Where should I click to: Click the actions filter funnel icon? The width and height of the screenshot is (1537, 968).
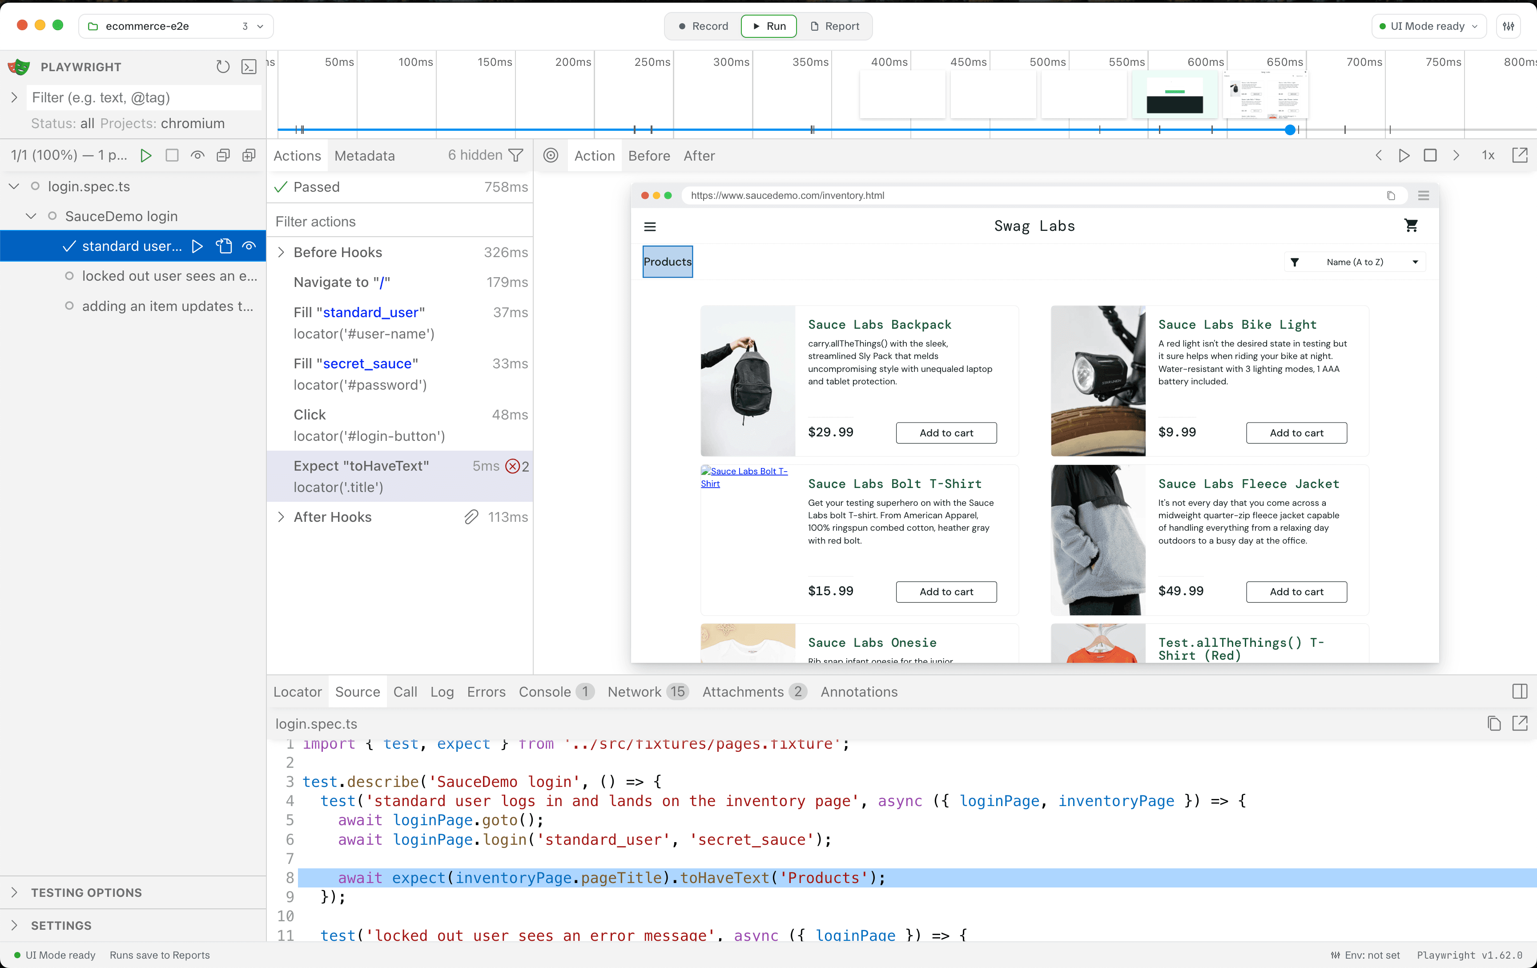pos(516,155)
